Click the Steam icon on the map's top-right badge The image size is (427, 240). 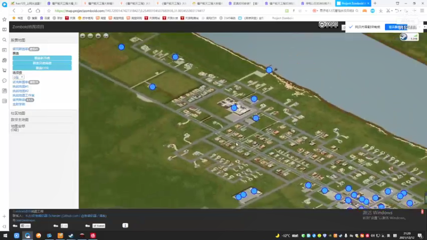coord(404,37)
